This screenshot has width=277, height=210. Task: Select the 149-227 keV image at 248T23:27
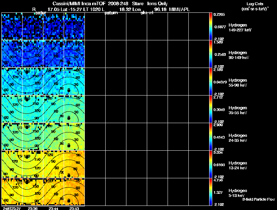point(12,26)
